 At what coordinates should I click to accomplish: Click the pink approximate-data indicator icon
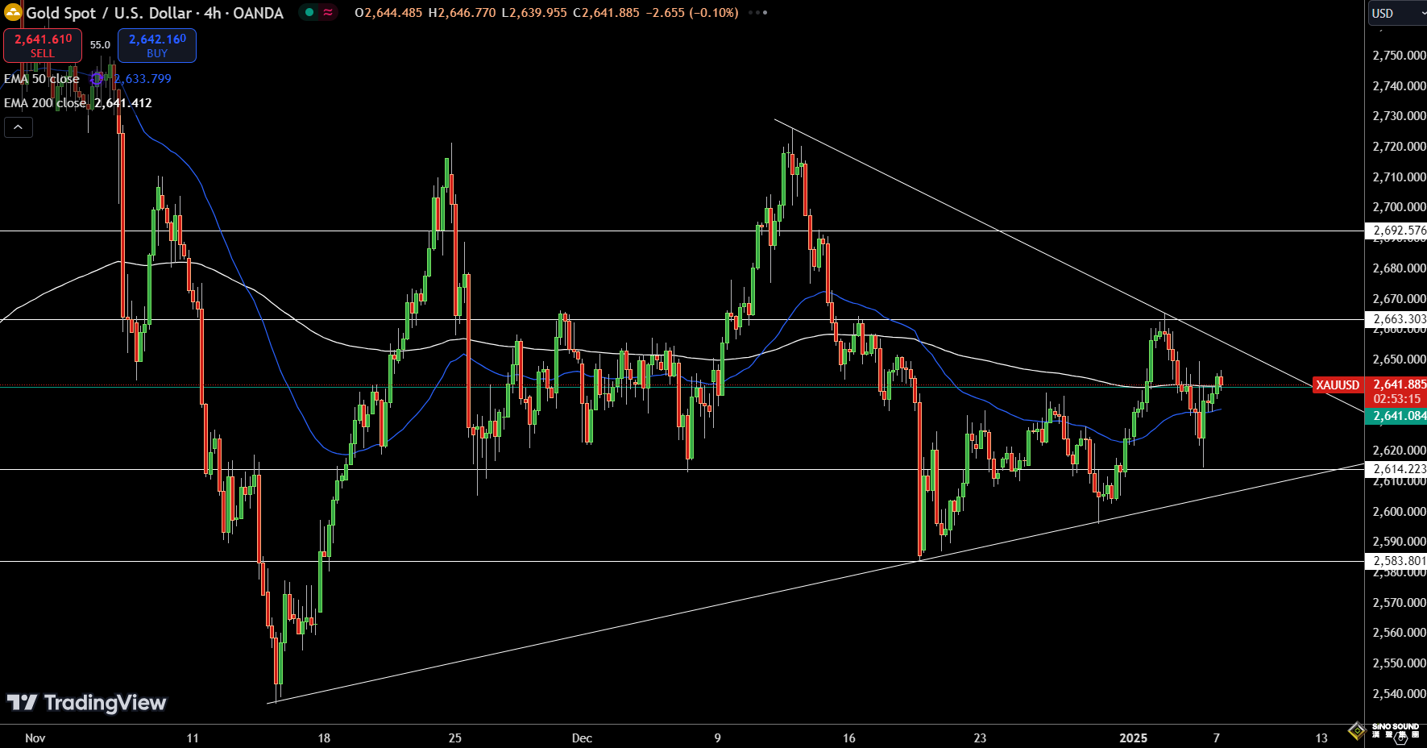point(328,12)
